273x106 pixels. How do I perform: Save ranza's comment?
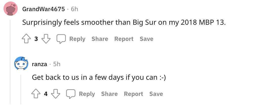[x=156, y=94]
